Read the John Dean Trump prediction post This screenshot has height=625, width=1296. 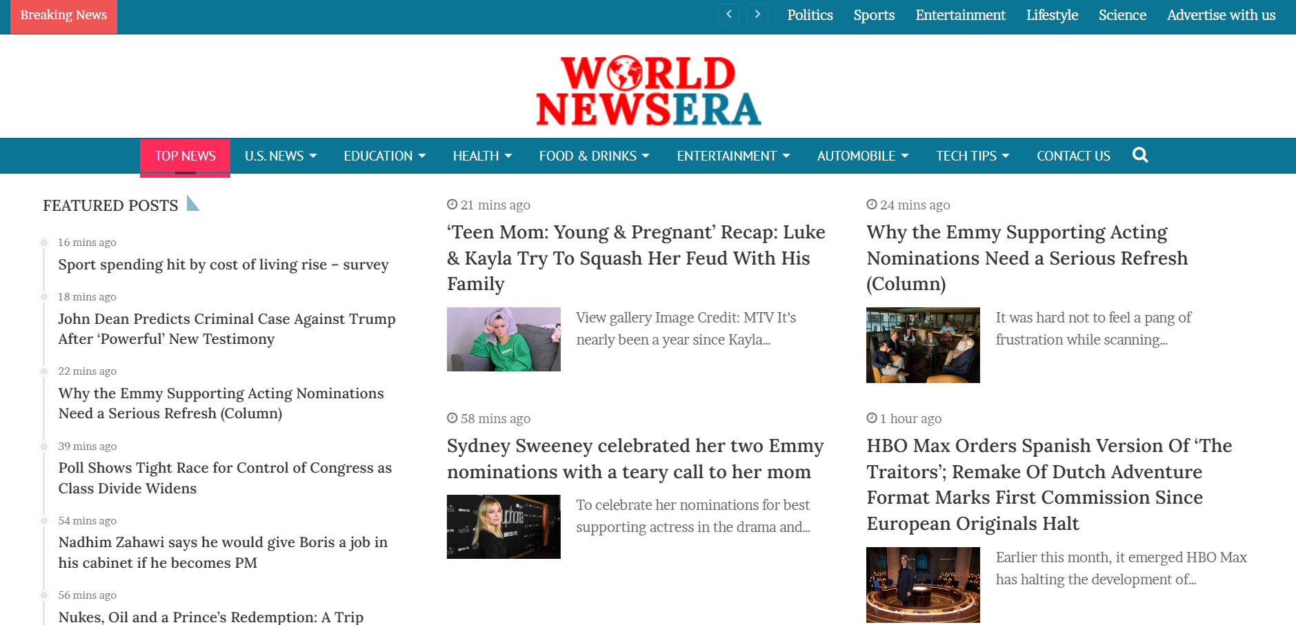tap(226, 329)
